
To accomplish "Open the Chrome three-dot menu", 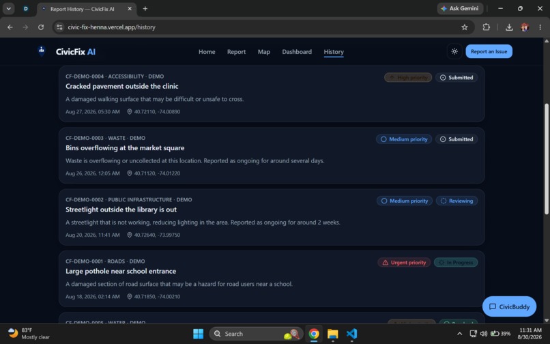I will (x=540, y=27).
